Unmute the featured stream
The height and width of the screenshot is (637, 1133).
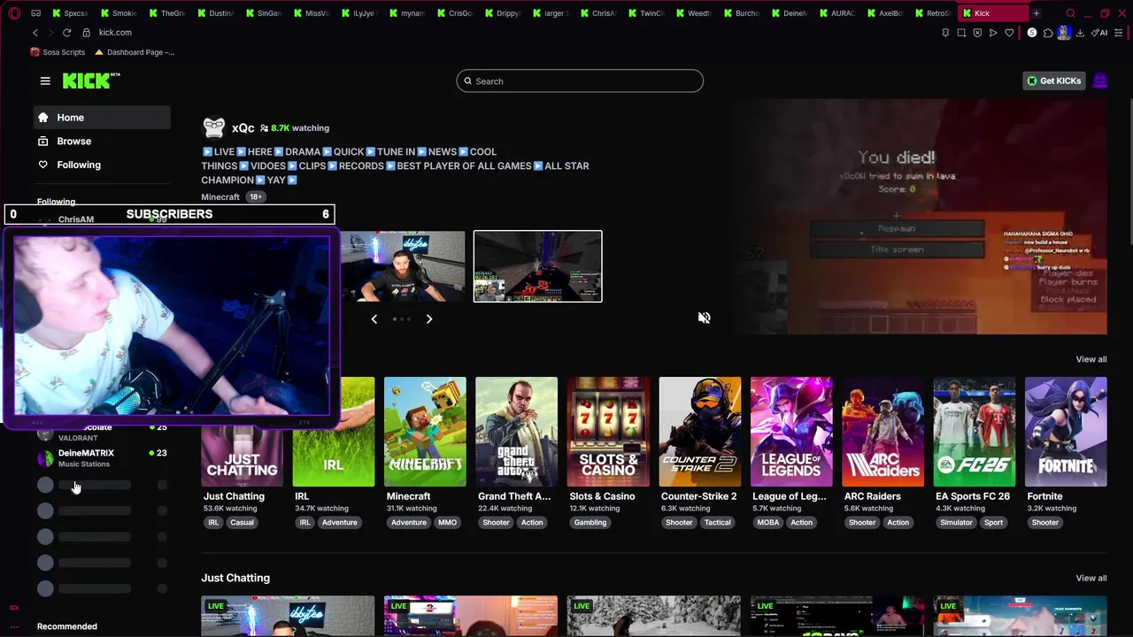click(704, 318)
